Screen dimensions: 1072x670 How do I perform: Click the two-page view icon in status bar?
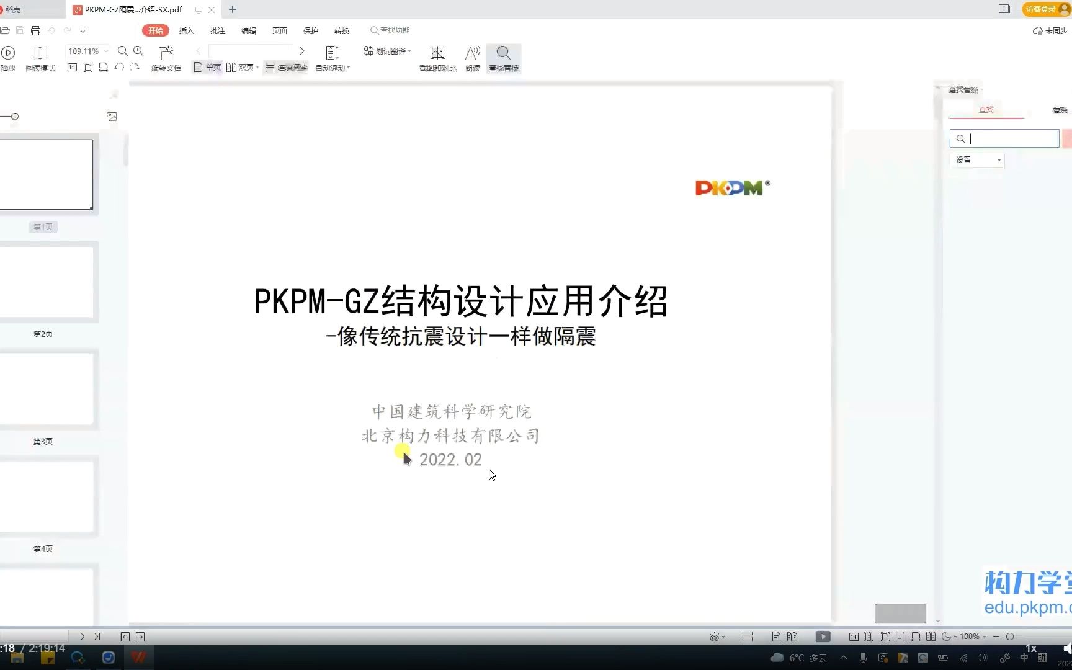tap(792, 636)
